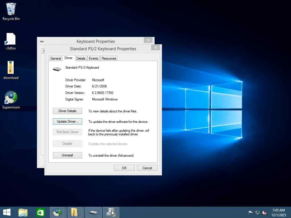
Task: Click the Driver Provider value Microsoft
Action: (x=98, y=80)
